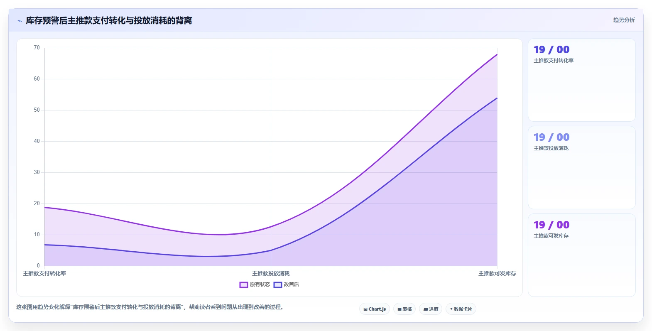Click the 主推款支付转化率 x-axis label
The width and height of the screenshot is (652, 331).
coord(44,273)
